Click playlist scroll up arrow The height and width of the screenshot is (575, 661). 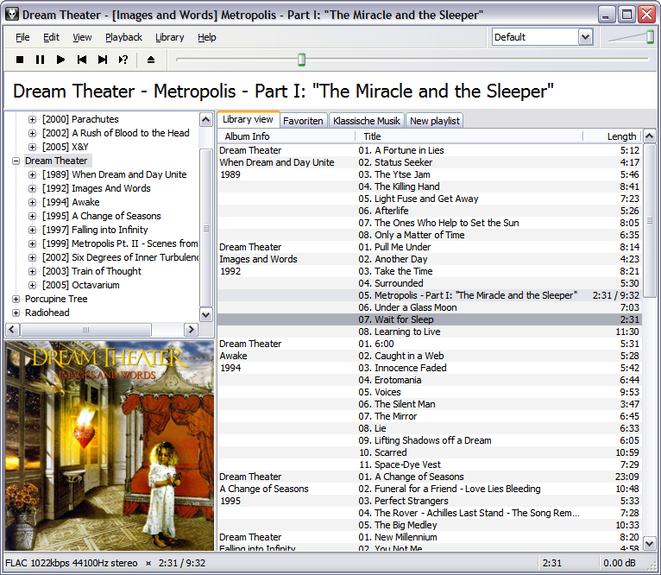pos(649,136)
